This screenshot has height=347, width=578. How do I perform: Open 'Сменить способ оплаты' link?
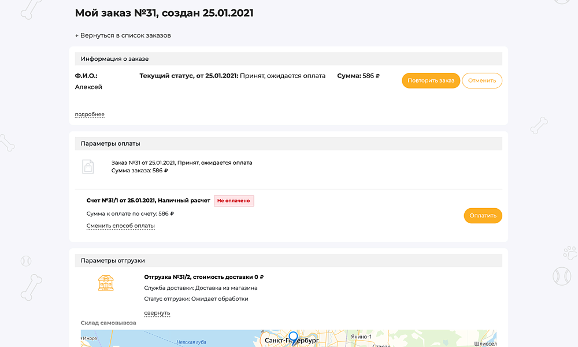click(120, 226)
